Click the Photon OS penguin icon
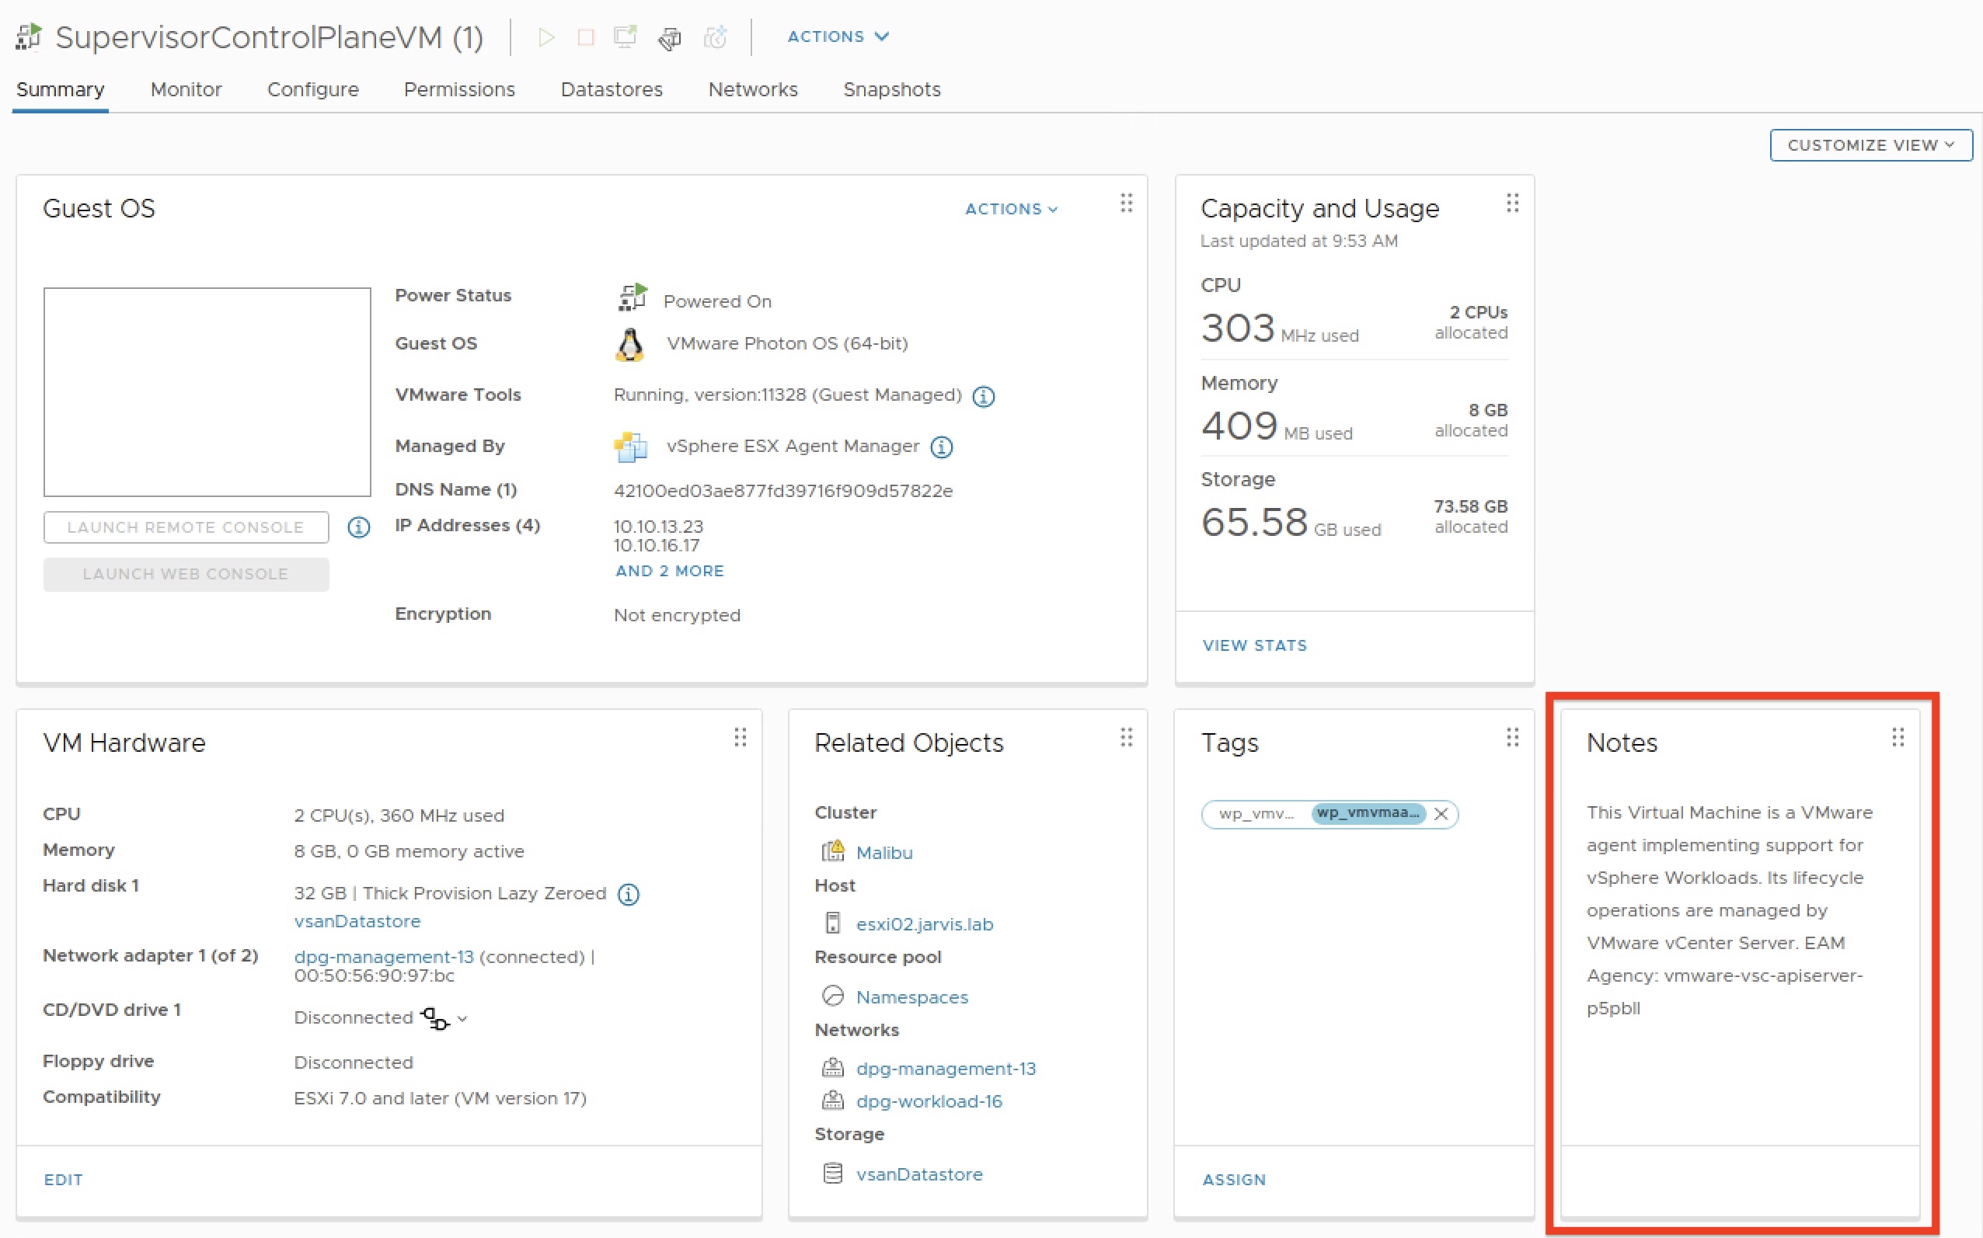Viewport: 1983px width, 1238px height. pyautogui.click(x=629, y=346)
